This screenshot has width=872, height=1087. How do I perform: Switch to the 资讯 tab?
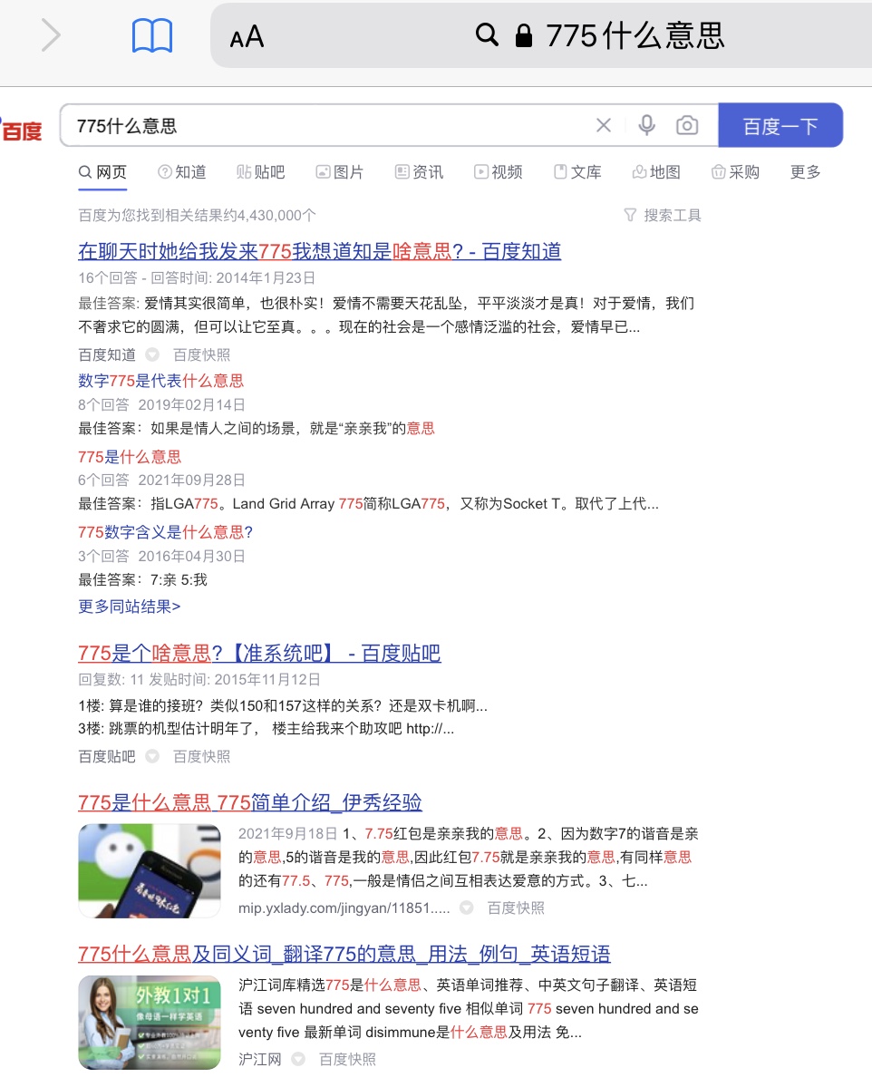coord(420,172)
